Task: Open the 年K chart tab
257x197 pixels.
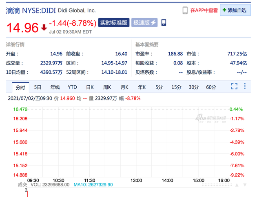Action: tap(142, 87)
